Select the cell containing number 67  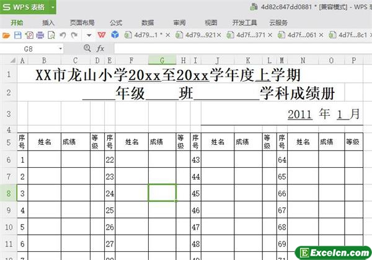[x=282, y=210]
